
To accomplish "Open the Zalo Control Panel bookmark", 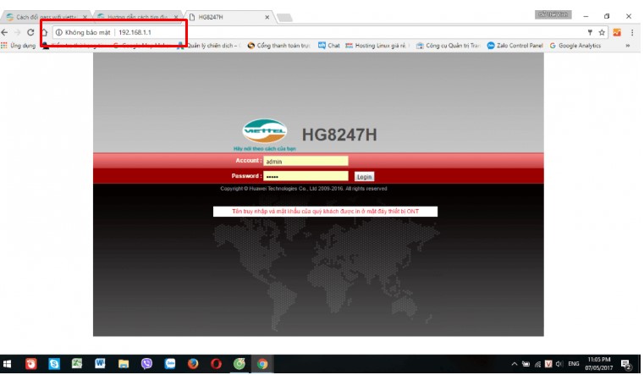I will [515, 46].
